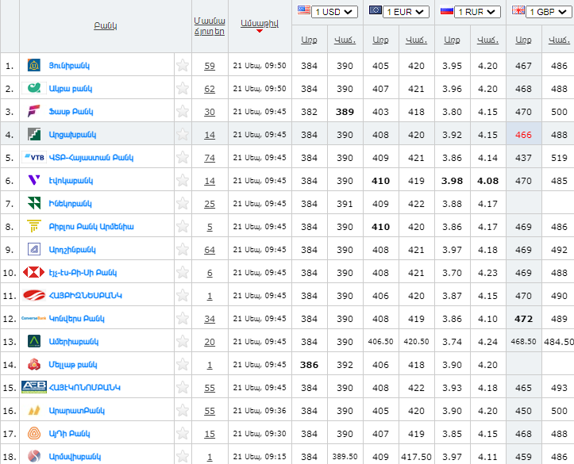574x464 pixels.
Task: Click the Russian flag icon
Action: coord(447,10)
